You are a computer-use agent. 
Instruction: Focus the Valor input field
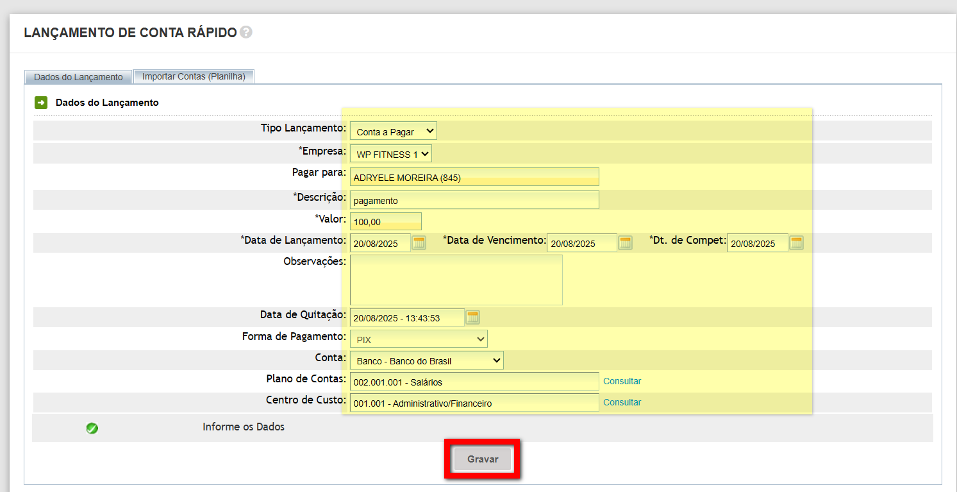[385, 221]
